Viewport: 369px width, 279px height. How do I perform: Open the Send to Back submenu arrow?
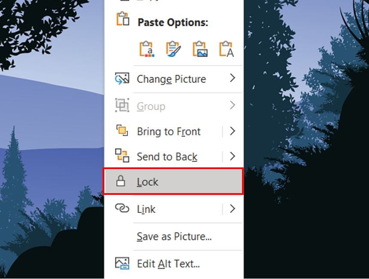click(x=233, y=156)
